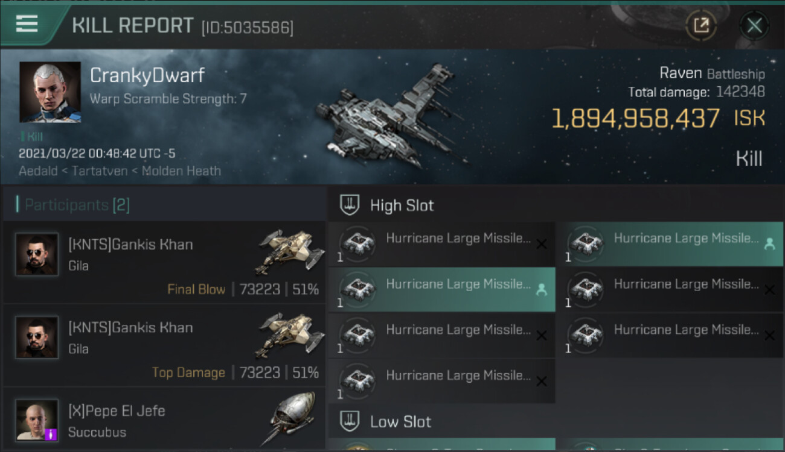Click the 1,894,958,437 ISK value
This screenshot has width=785, height=452.
click(x=635, y=119)
